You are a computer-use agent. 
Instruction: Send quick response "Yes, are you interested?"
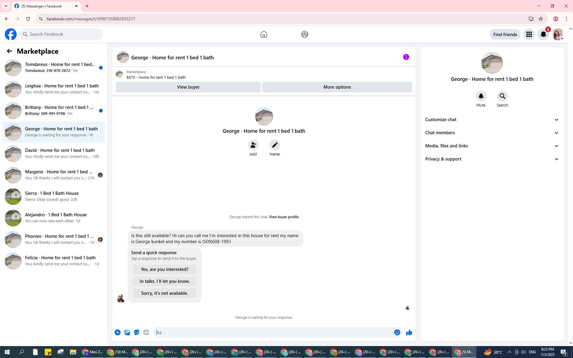pos(164,269)
